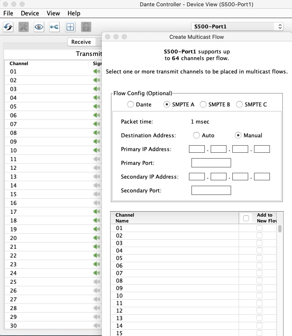Click grey signal icon for channel 29
292x336 pixels.
click(97, 317)
